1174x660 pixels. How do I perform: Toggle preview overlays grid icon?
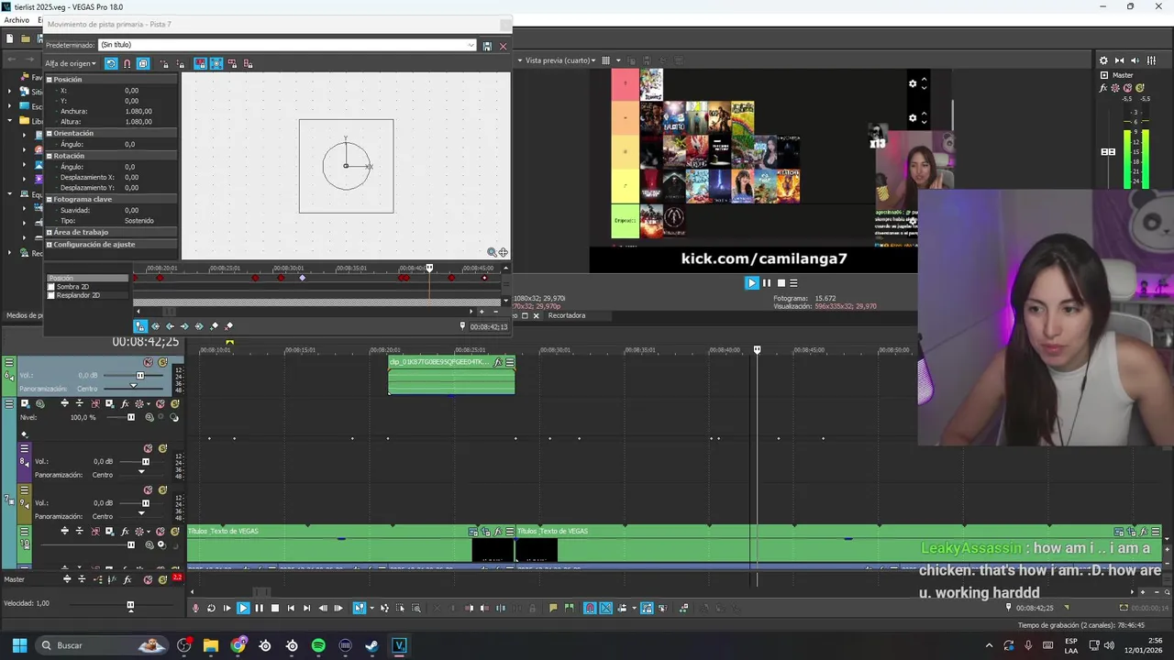point(605,60)
